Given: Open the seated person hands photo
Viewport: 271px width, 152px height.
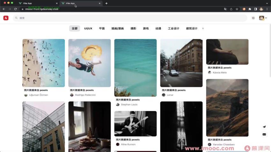Looking at the screenshot, I should pos(227,52).
